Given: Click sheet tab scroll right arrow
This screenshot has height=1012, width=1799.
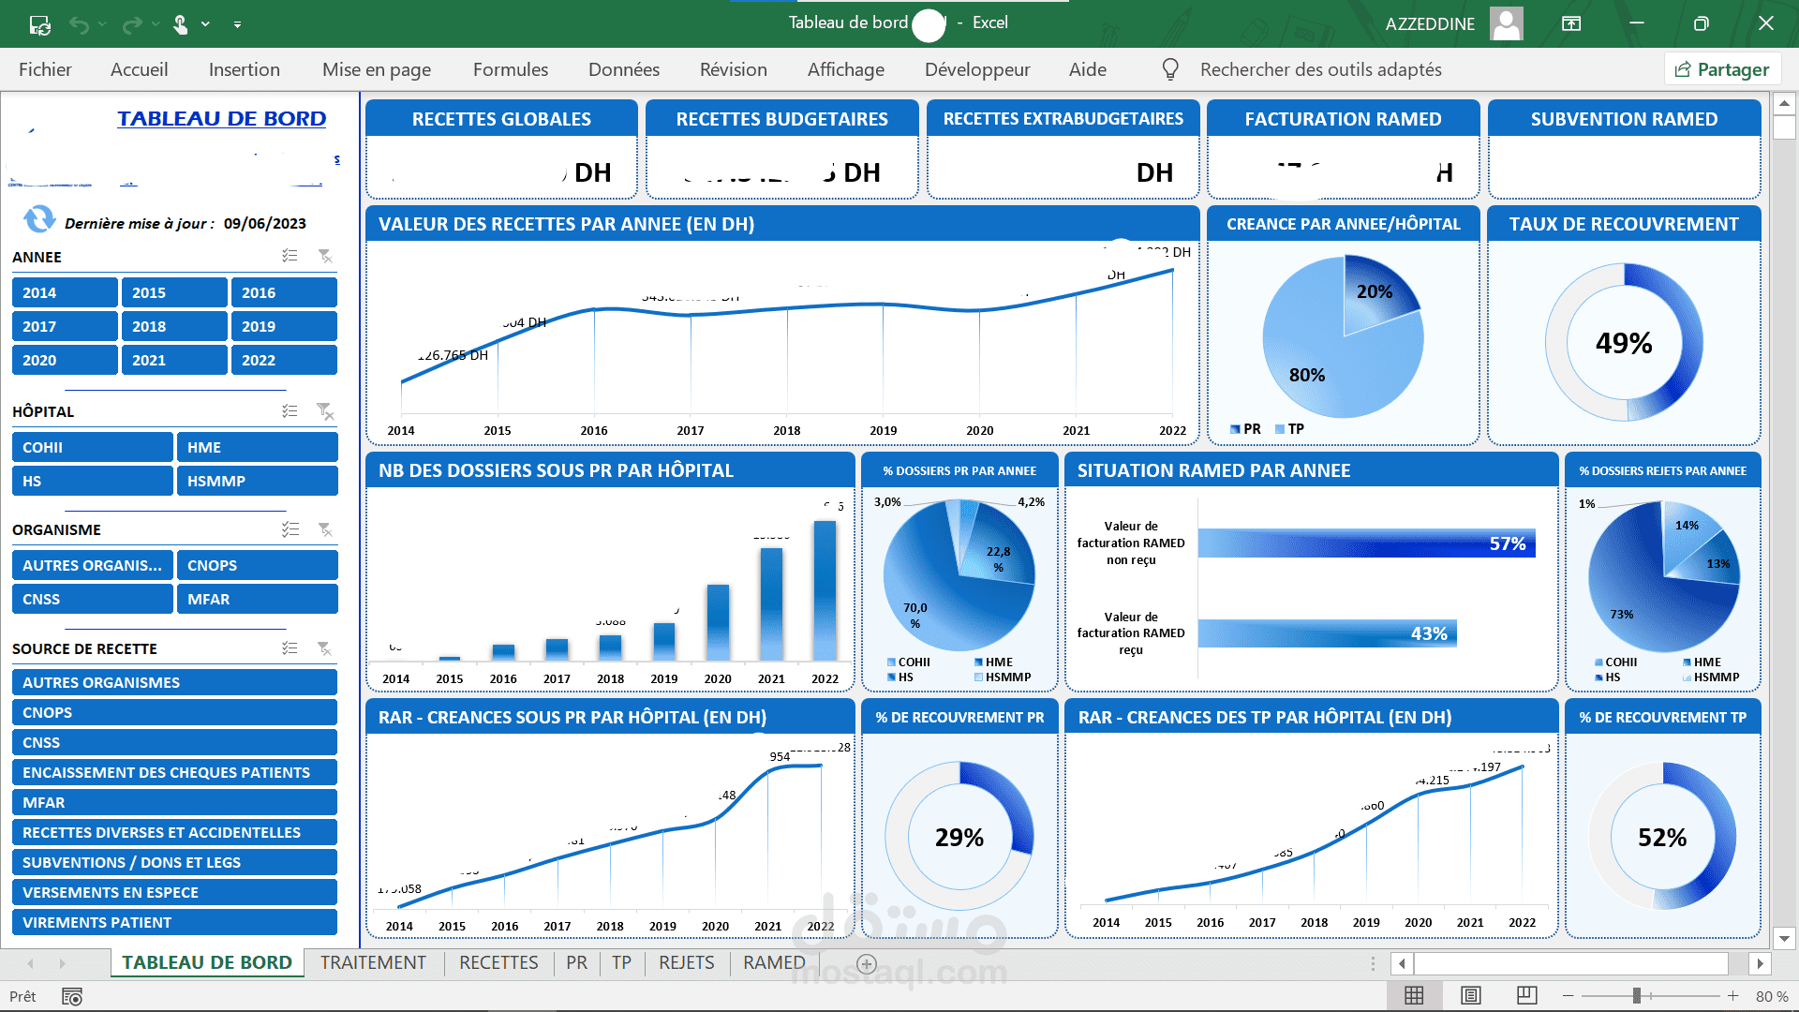Looking at the screenshot, I should 62,963.
